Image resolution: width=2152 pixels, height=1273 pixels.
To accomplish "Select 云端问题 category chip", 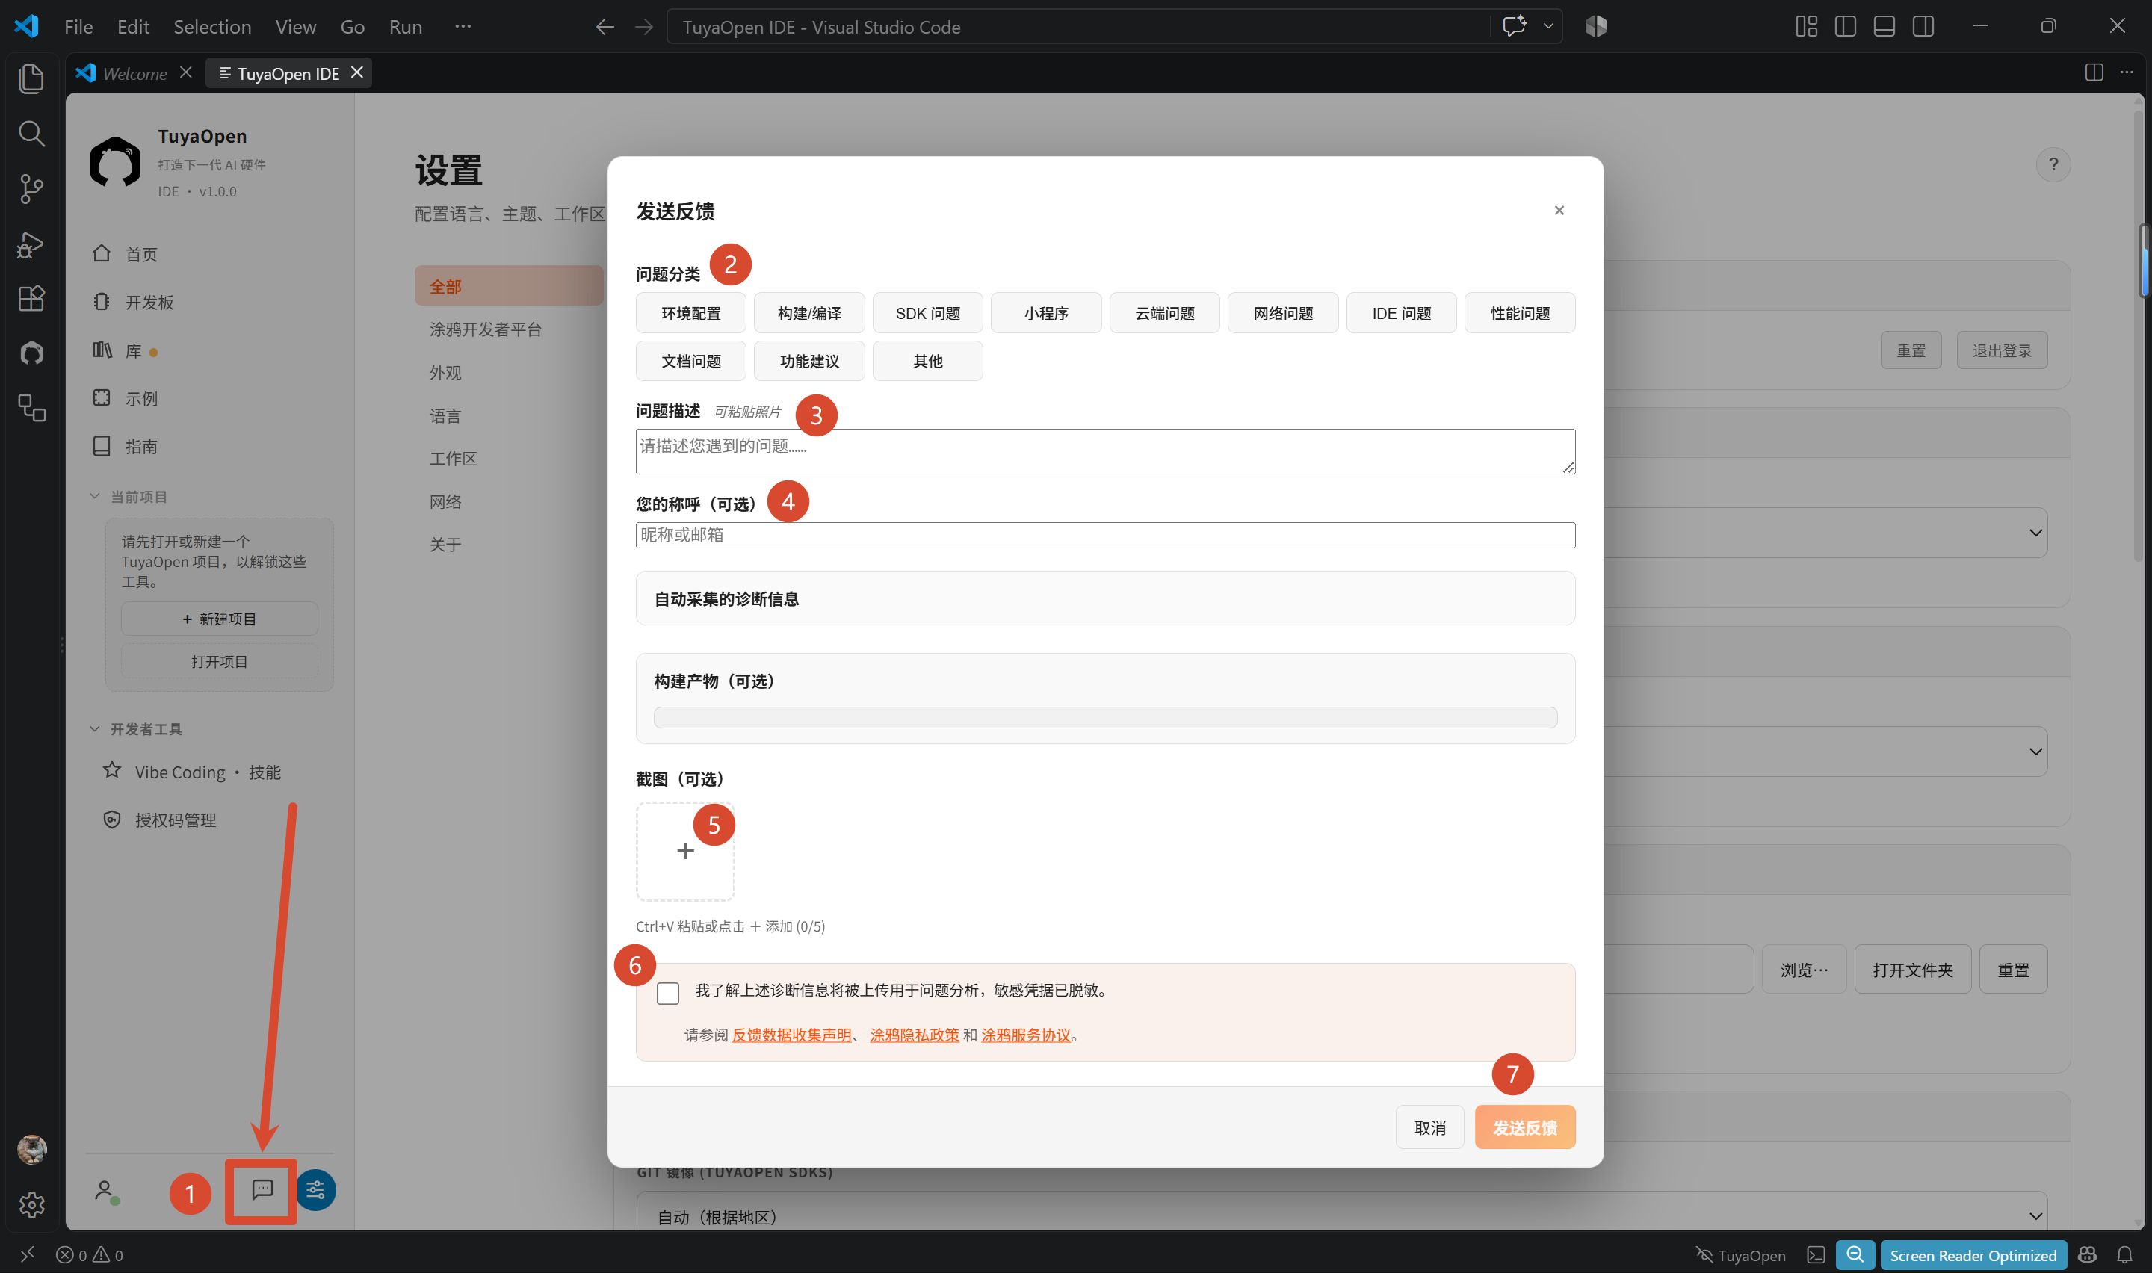I will coord(1164,313).
